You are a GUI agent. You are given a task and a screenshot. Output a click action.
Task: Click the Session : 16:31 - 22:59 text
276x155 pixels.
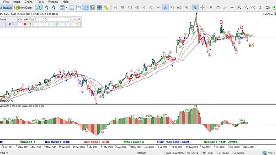point(220,142)
